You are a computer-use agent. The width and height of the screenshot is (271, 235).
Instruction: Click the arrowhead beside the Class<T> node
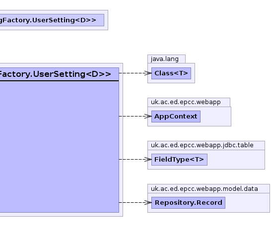point(148,73)
